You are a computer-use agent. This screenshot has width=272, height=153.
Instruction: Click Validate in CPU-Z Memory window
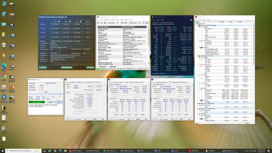point(94,119)
